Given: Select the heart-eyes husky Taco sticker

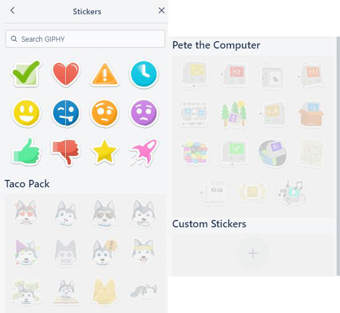Looking at the screenshot, I should (26, 213).
